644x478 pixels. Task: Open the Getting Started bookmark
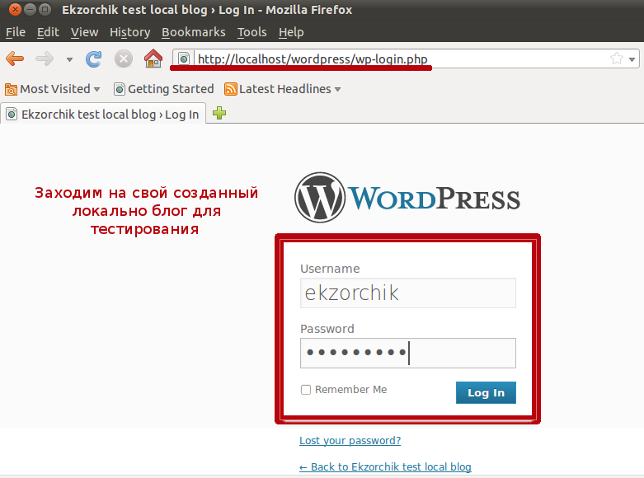[x=163, y=89]
